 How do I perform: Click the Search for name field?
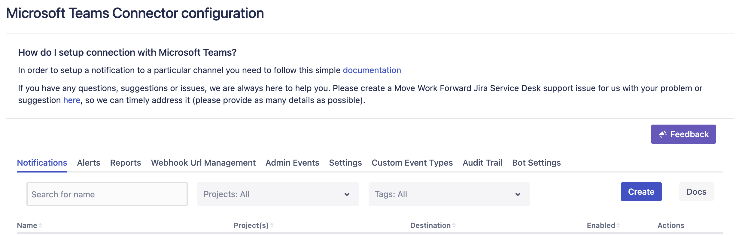(107, 194)
